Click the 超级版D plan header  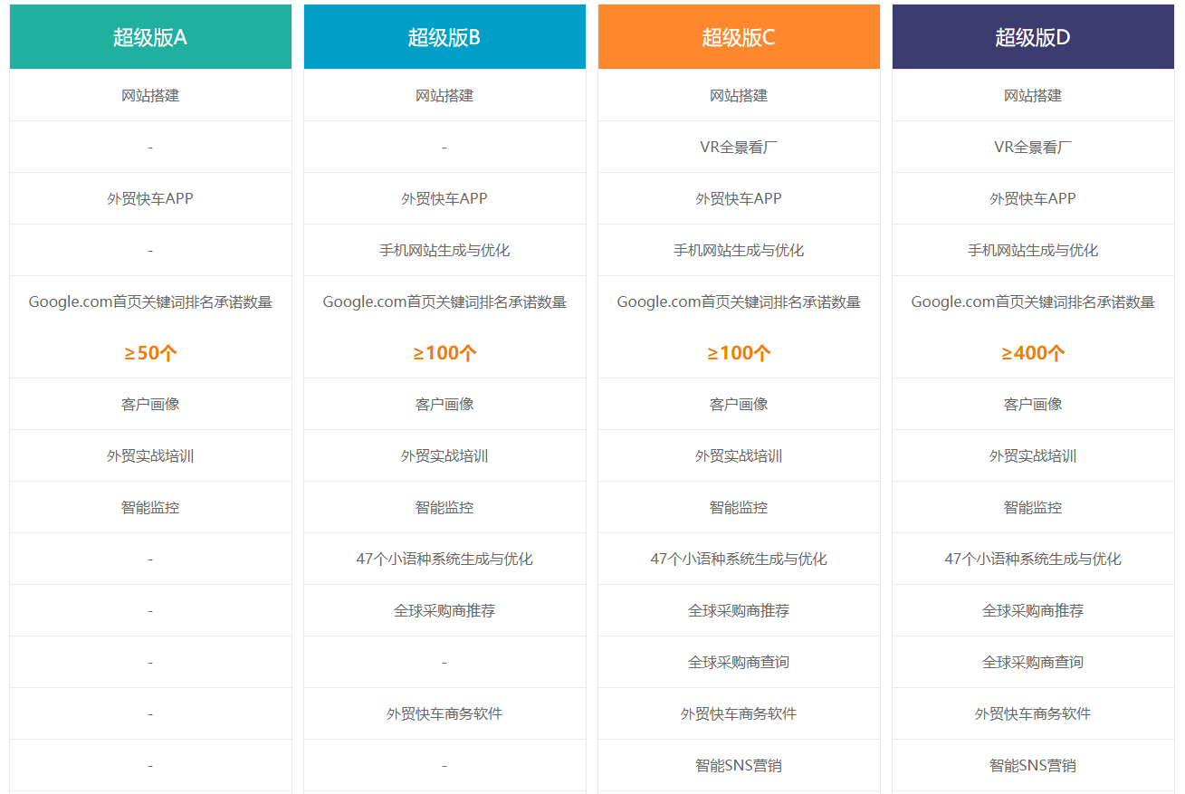[x=1033, y=37]
